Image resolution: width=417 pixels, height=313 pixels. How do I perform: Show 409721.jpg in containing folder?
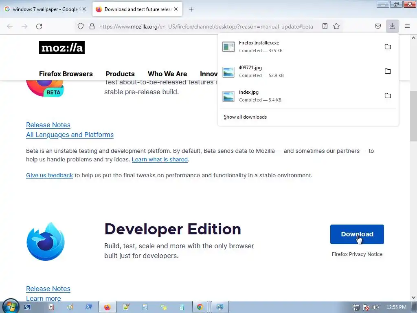(388, 71)
